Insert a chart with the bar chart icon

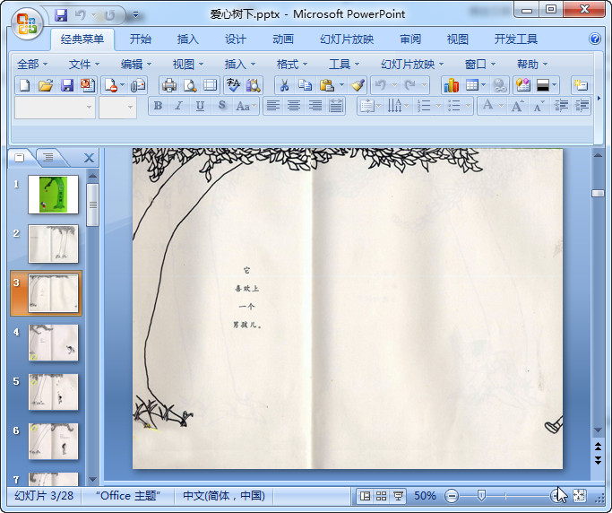452,85
